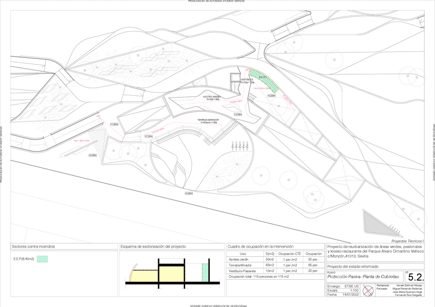Click 'Cuadro de ocupación en la intervención' heading
The width and height of the screenshot is (435, 307).
tap(260, 247)
